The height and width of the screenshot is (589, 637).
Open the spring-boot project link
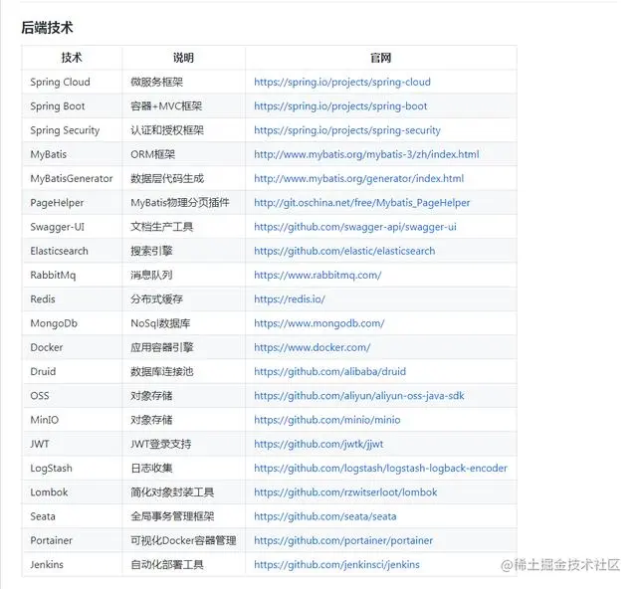point(340,106)
